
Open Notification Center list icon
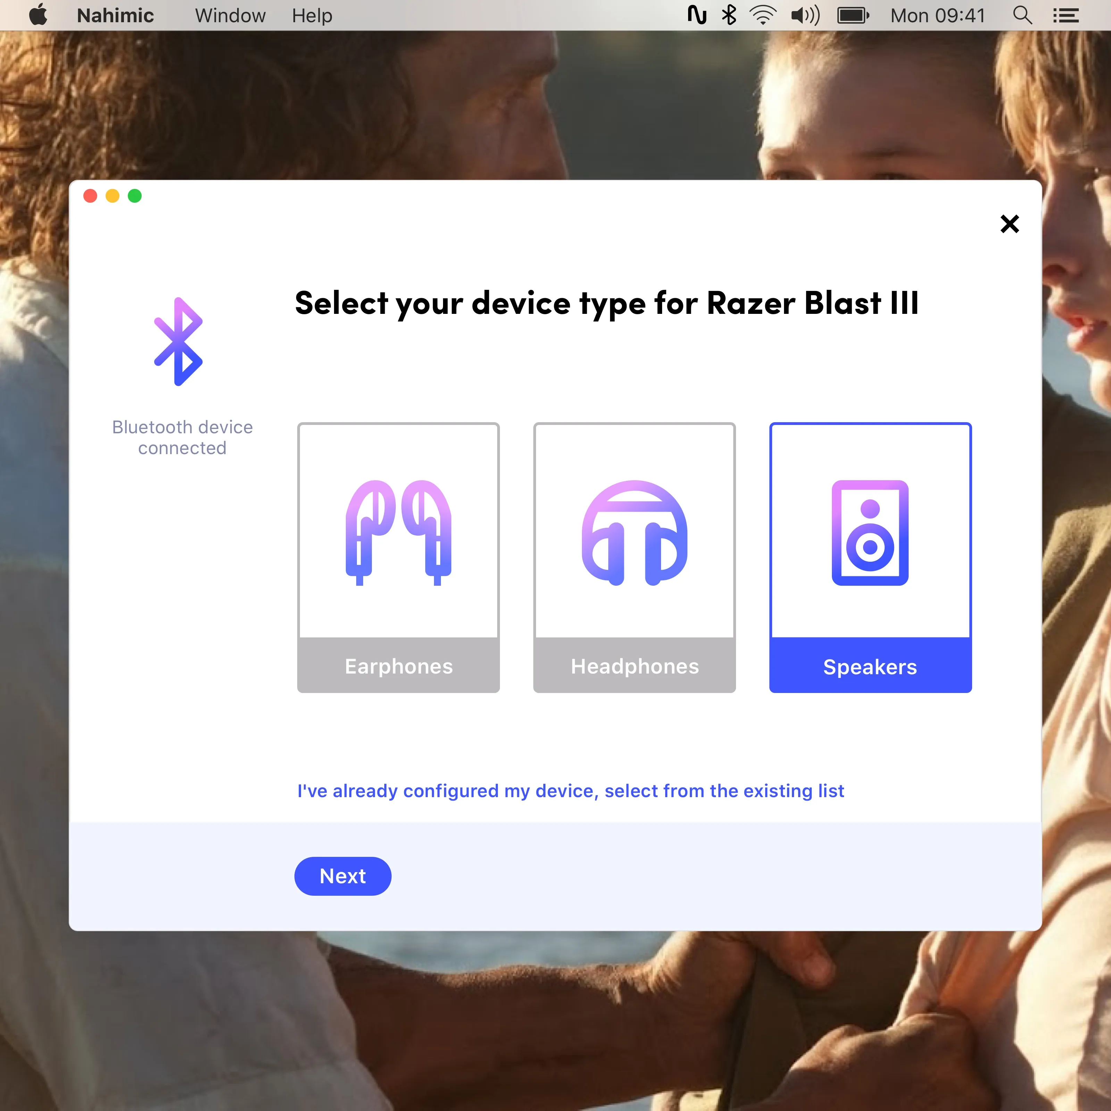[x=1065, y=15]
